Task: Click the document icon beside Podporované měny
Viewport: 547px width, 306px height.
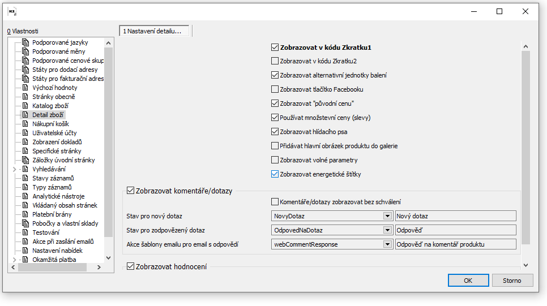Action: 25,51
